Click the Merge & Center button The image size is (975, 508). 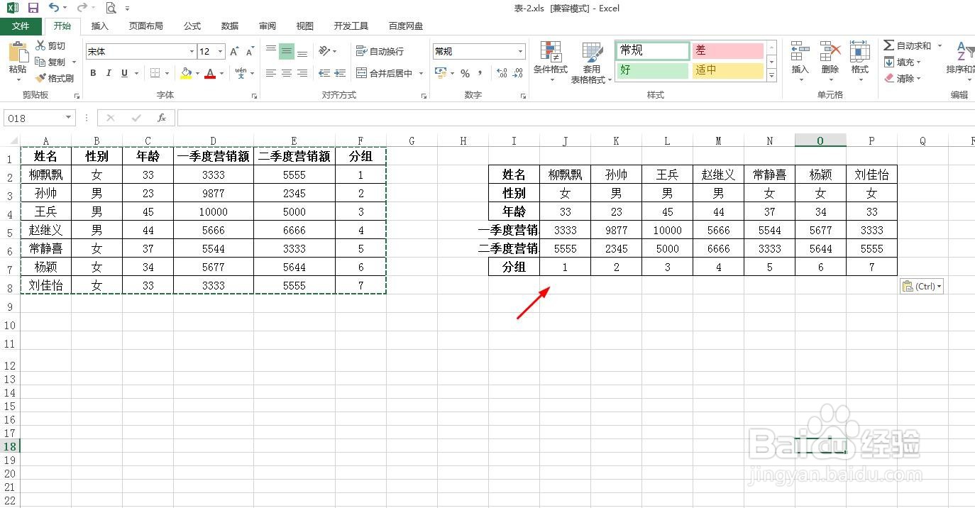[x=383, y=73]
